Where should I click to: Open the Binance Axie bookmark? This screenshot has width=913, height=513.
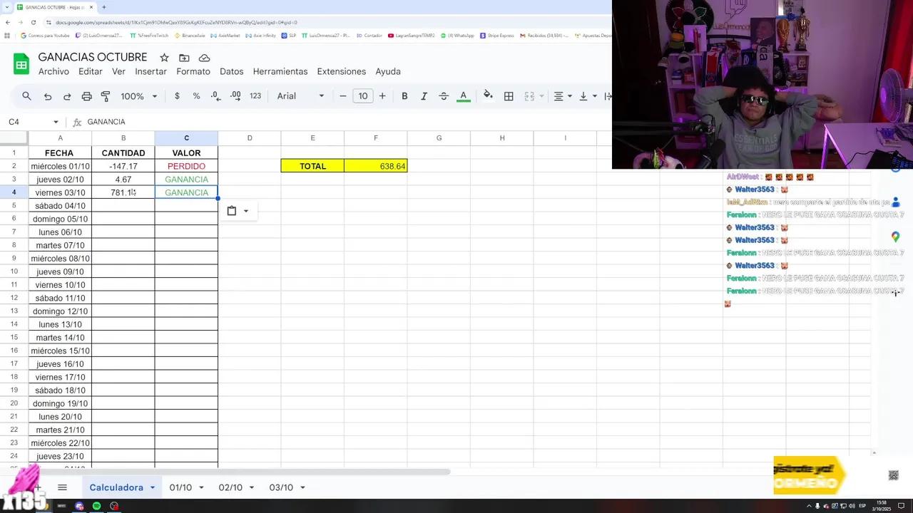189,35
